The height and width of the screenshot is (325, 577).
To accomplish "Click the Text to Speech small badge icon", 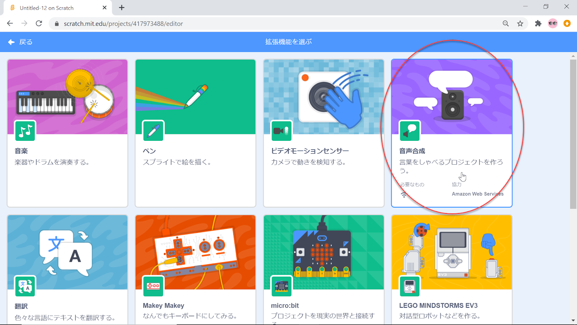I will pos(410,131).
